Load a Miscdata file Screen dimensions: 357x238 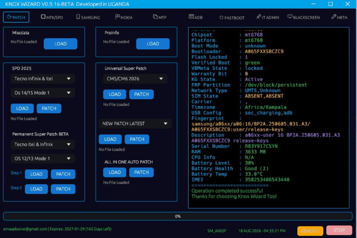click(60, 44)
